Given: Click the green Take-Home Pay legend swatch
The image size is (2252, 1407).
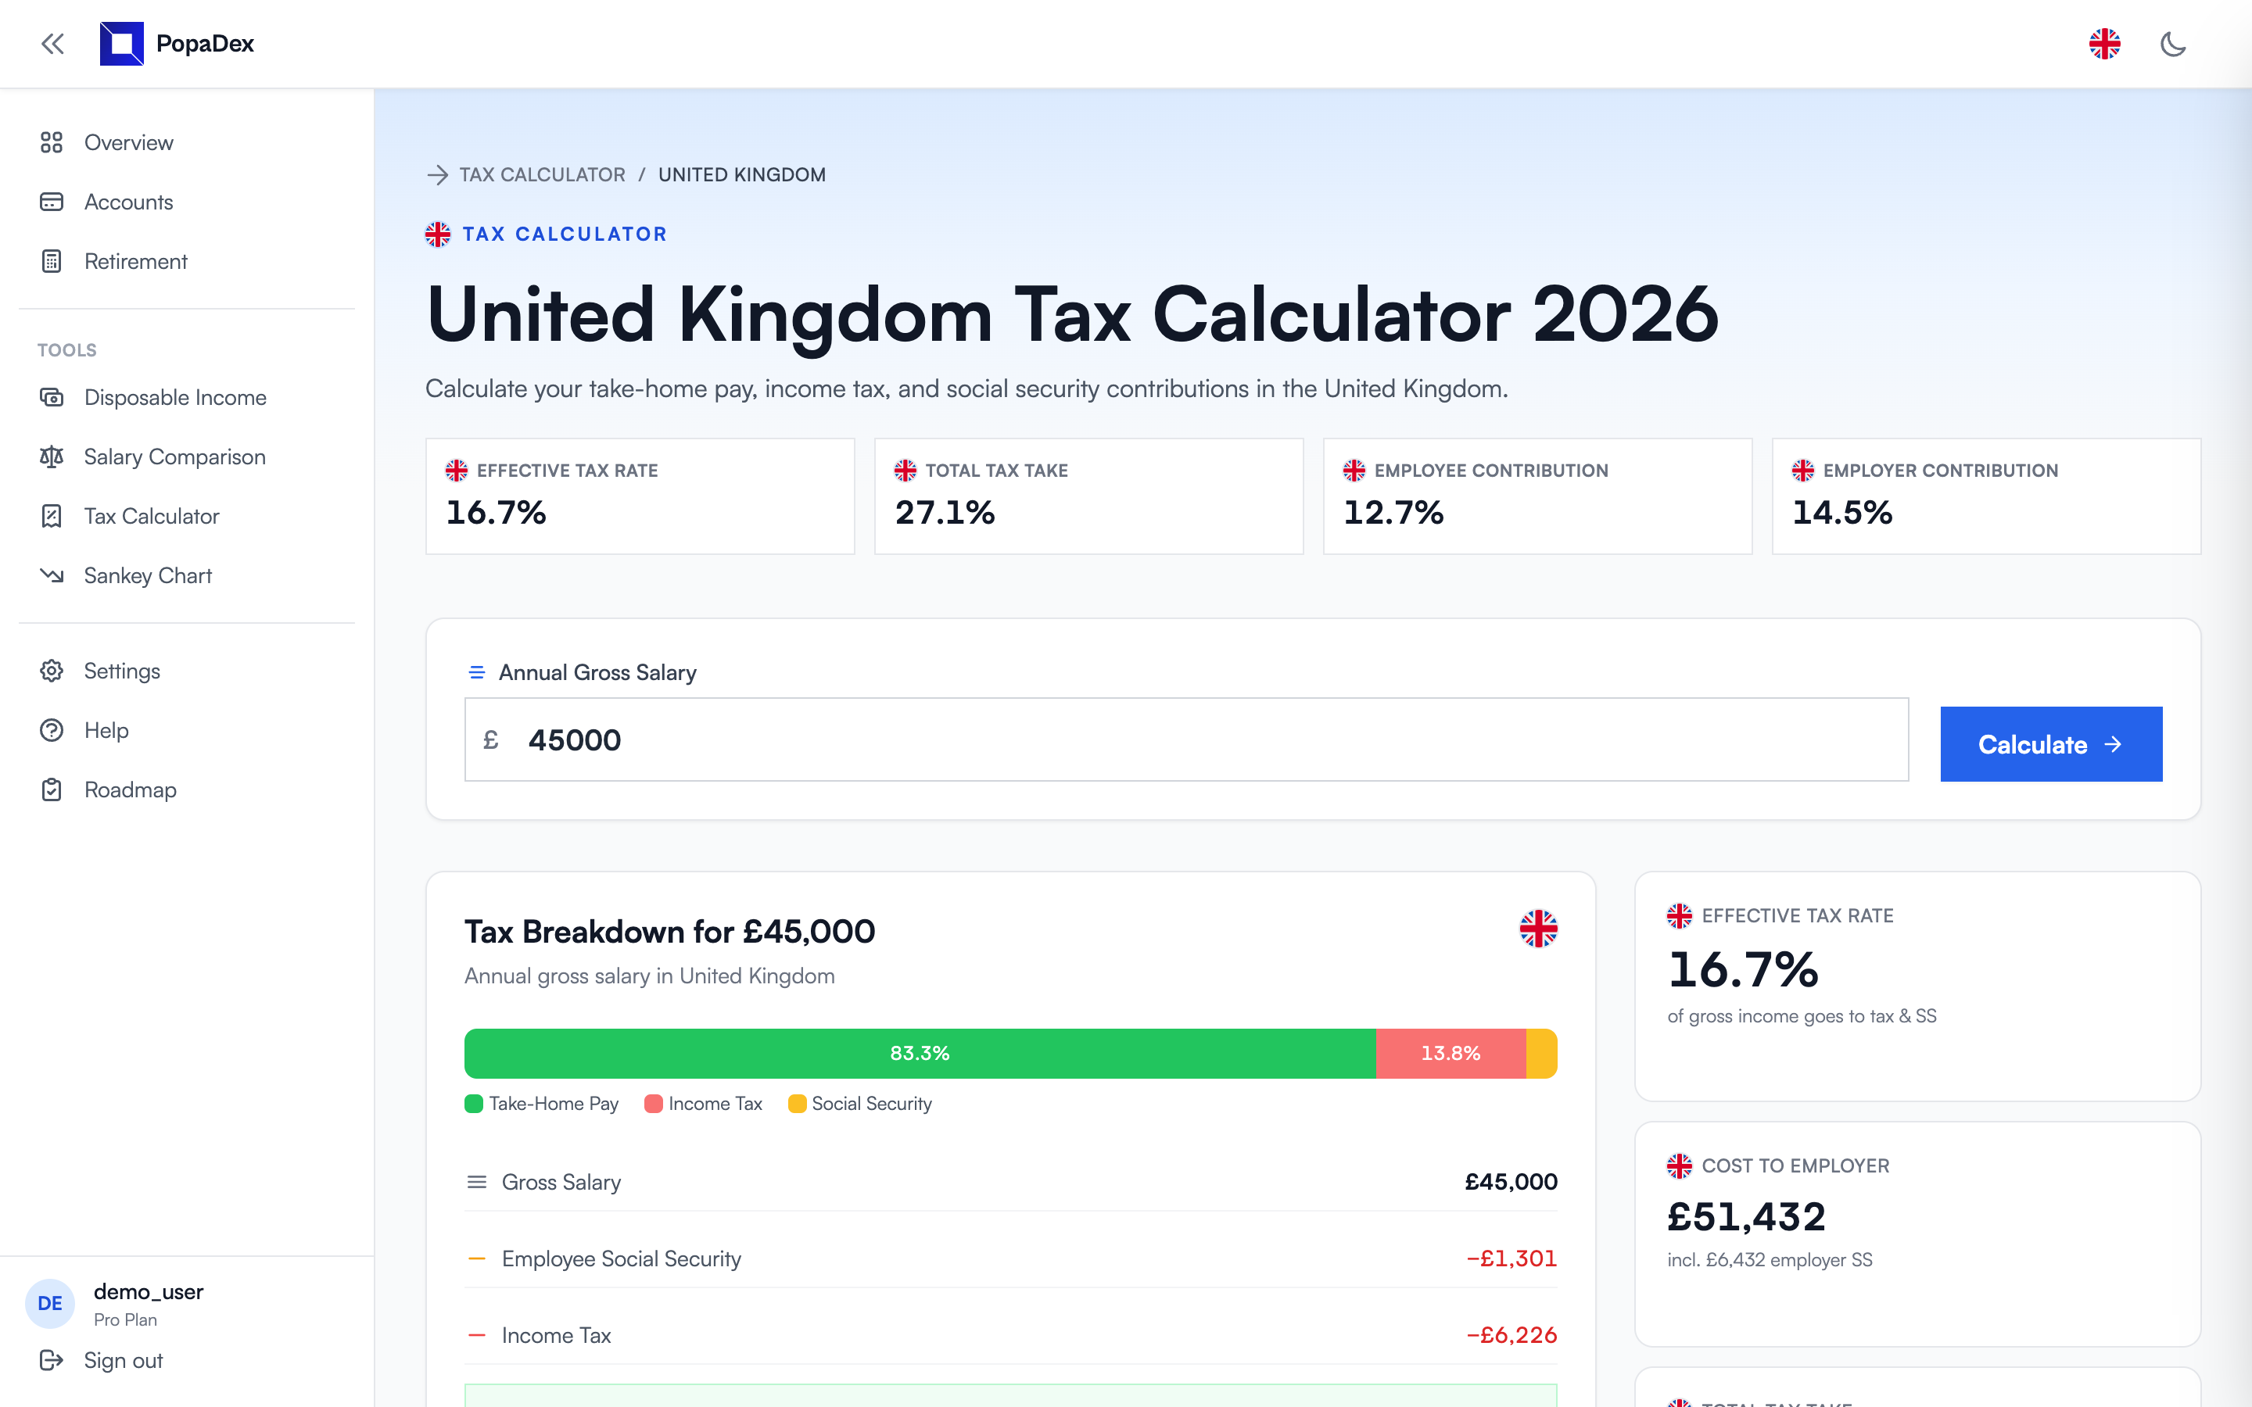Looking at the screenshot, I should (475, 1104).
